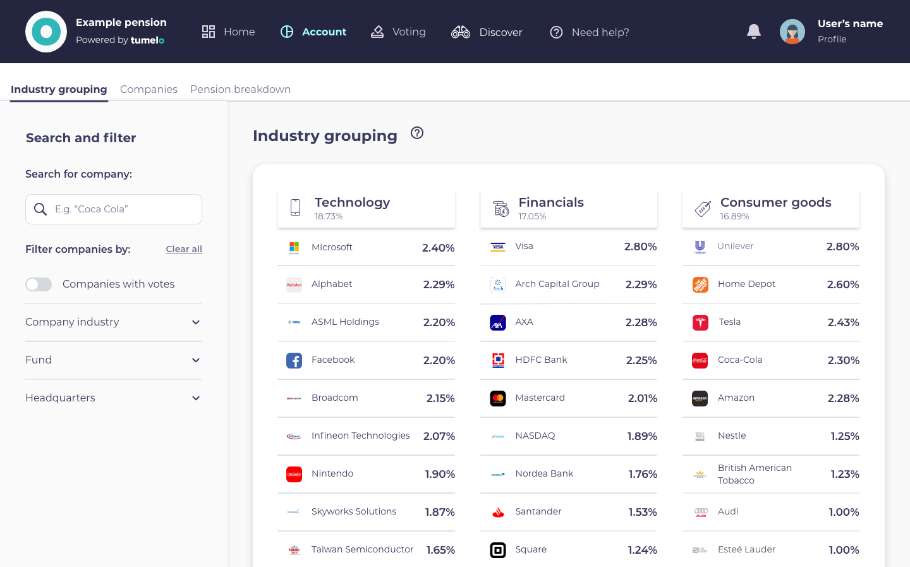Screen dimensions: 910x567
Task: Expand the Company industry filter
Action: click(114, 322)
